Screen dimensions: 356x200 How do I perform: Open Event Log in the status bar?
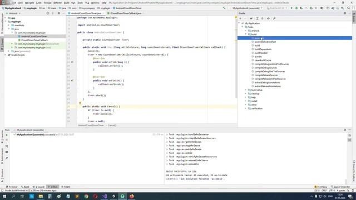pyautogui.click(x=320, y=187)
